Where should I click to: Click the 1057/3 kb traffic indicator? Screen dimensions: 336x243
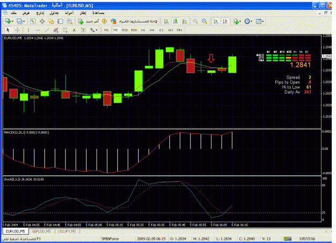pos(307,239)
